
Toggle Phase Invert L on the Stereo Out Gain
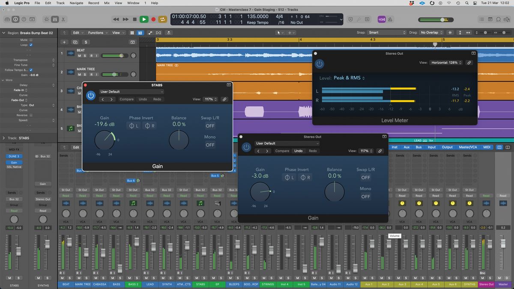[x=288, y=177]
